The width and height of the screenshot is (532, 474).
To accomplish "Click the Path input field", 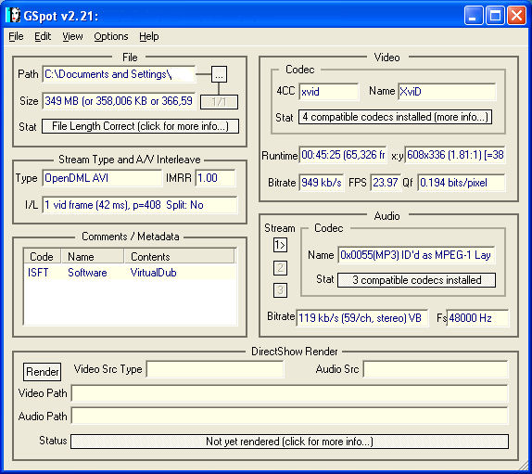I will point(119,74).
